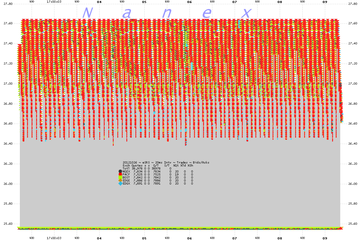Click the red PACF legend marker

tap(120, 174)
